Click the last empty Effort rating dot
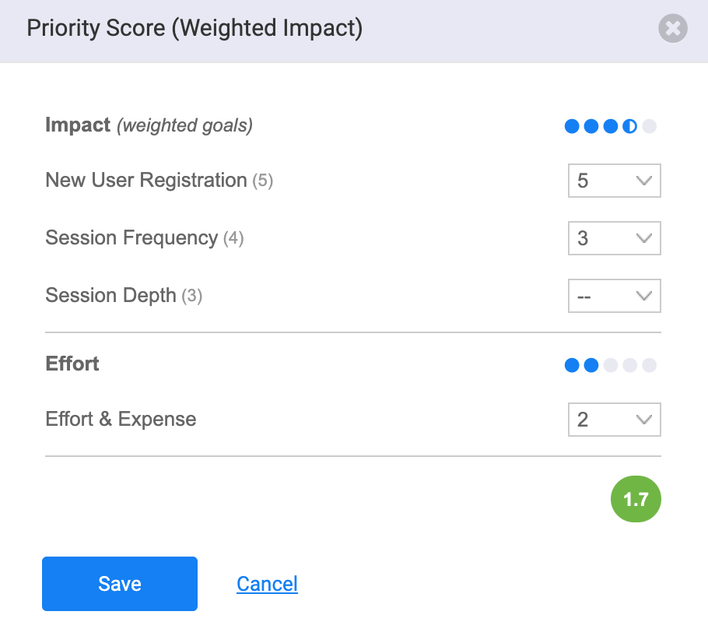Screen dimensions: 708x643 (x=650, y=364)
